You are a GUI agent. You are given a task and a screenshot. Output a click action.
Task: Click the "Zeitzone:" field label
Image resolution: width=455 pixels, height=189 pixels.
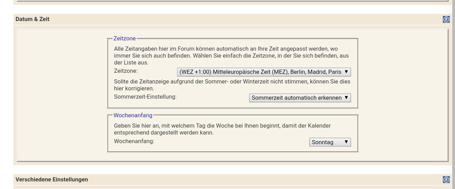point(126,71)
